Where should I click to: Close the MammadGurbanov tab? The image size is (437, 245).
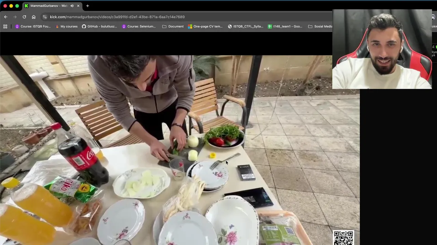coord(78,6)
